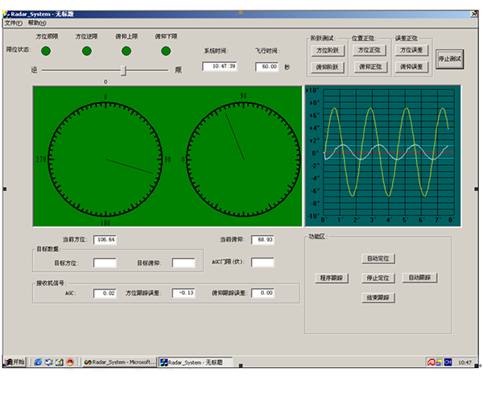Click the azimuth compass dial
This screenshot has height=393, width=483.
coord(105,159)
